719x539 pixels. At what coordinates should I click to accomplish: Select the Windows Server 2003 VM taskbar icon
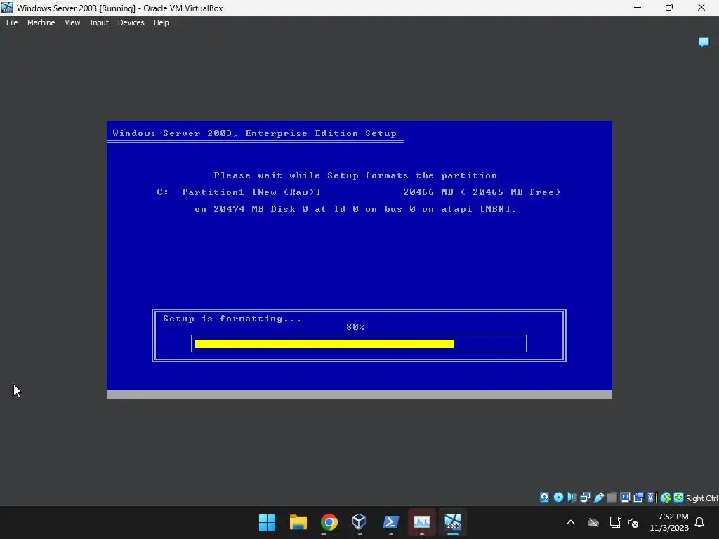pos(453,522)
